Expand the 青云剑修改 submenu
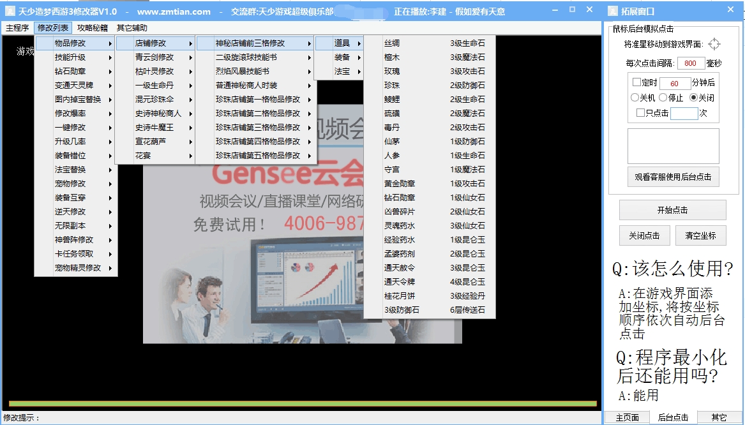The image size is (745, 425). [155, 57]
